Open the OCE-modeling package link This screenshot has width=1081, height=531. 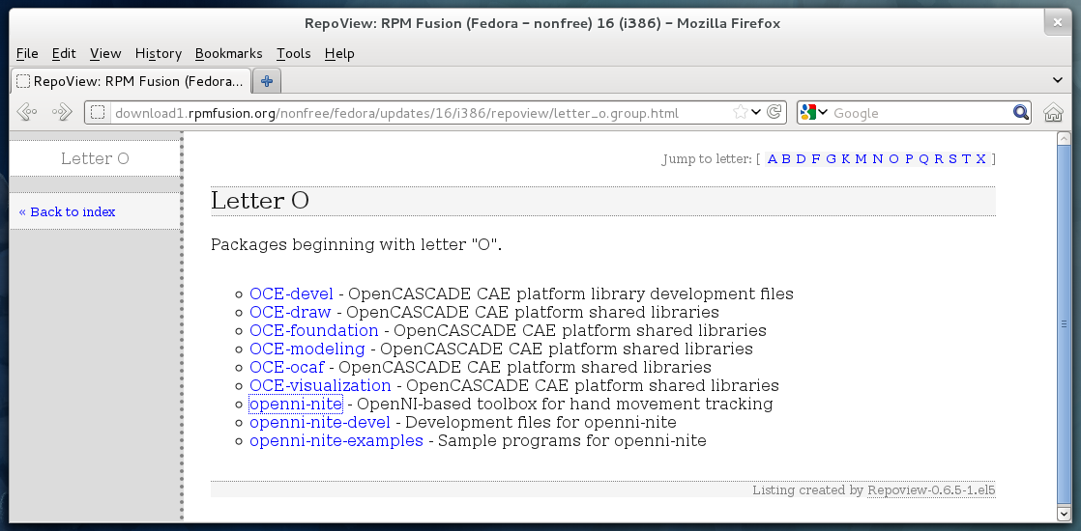coord(307,349)
